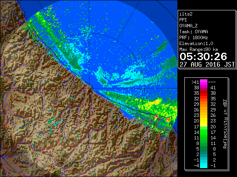This screenshot has width=237, height=177.
Task: Pick the yellow band of the color scale
Action: (x=204, y=121)
